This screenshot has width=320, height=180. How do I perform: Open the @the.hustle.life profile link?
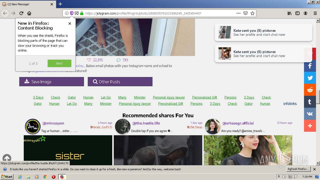click(146, 123)
